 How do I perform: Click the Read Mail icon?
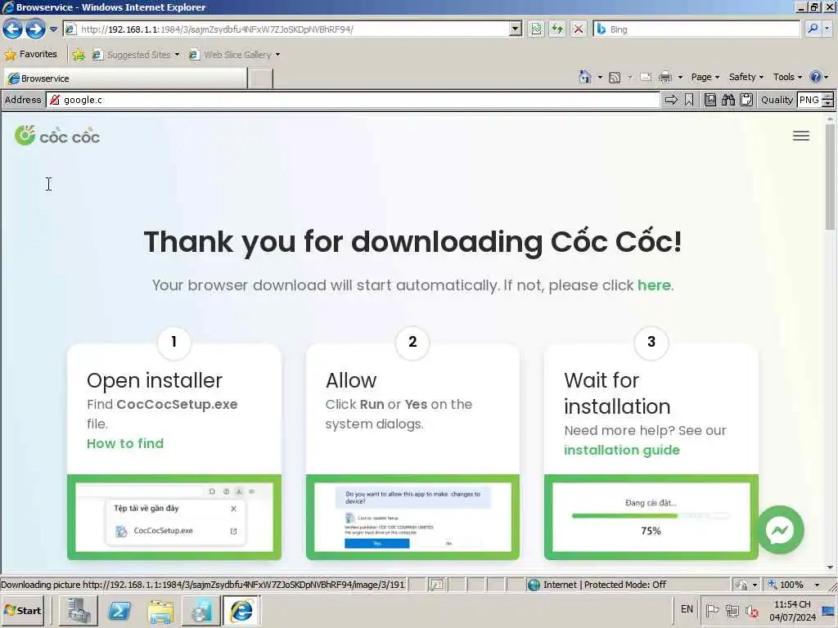pos(645,77)
